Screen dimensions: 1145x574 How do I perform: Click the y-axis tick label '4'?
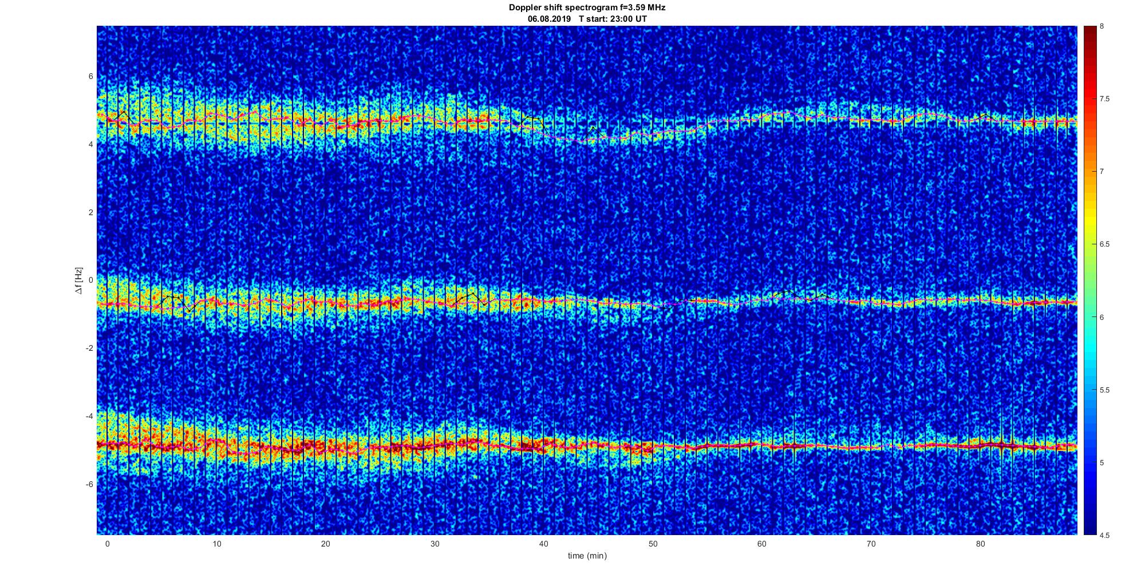tap(91, 144)
